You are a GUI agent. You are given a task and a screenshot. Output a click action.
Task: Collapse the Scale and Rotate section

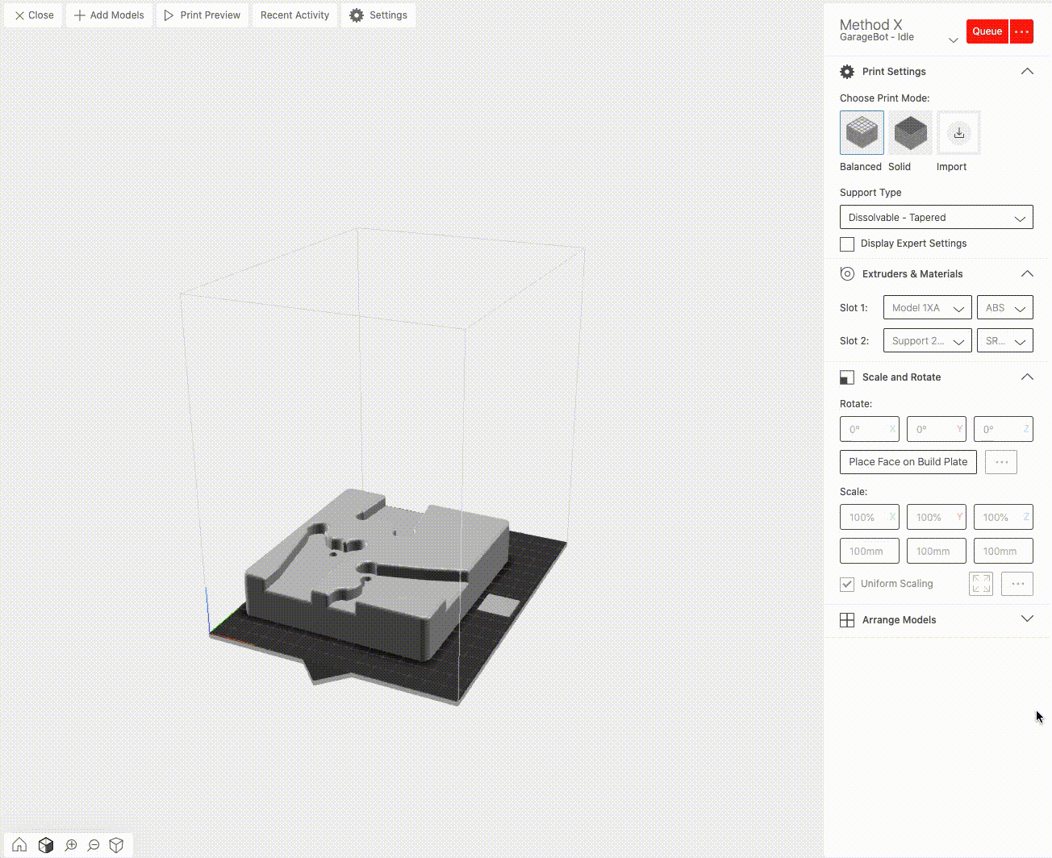coord(1027,377)
